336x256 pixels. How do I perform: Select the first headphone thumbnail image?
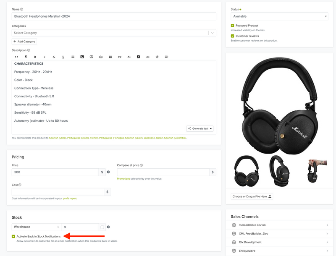[247, 171]
